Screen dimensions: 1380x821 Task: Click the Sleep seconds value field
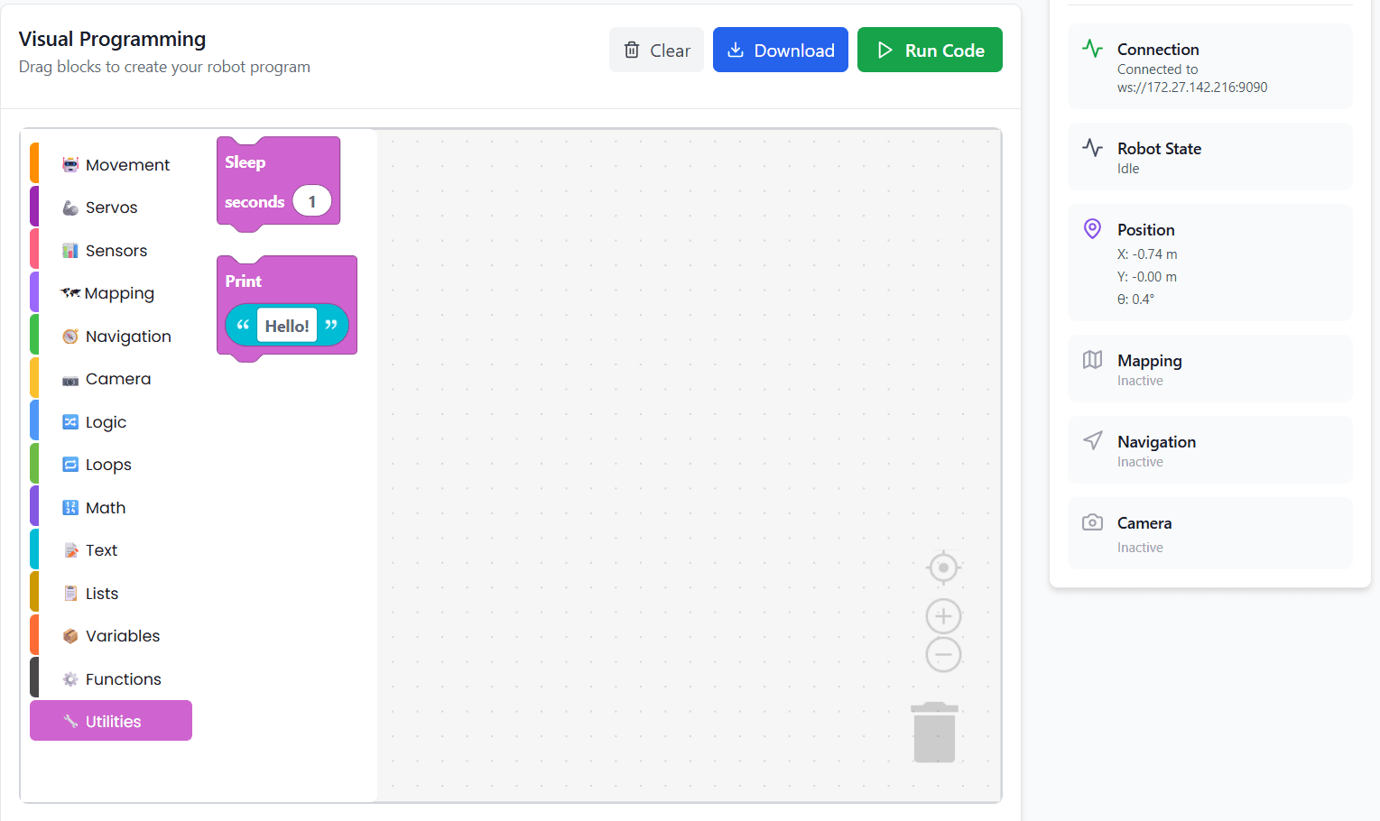[312, 201]
